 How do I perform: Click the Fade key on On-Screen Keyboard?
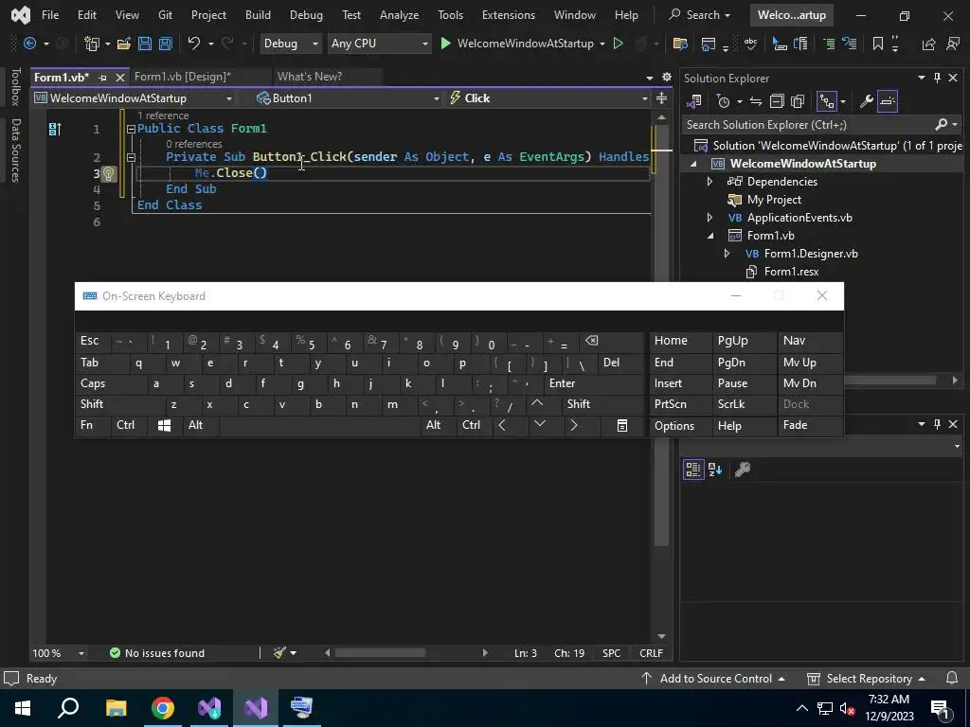coord(811,425)
